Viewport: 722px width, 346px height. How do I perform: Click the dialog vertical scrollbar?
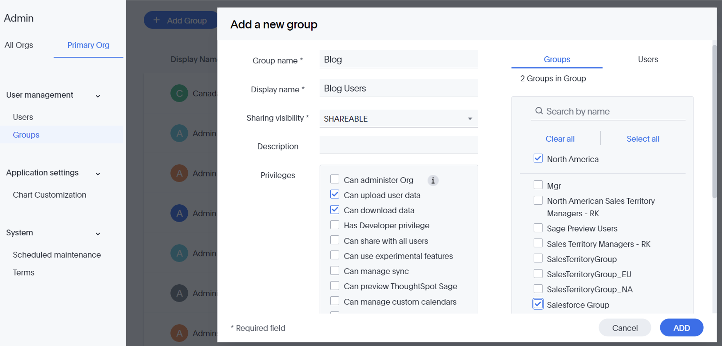click(714, 122)
